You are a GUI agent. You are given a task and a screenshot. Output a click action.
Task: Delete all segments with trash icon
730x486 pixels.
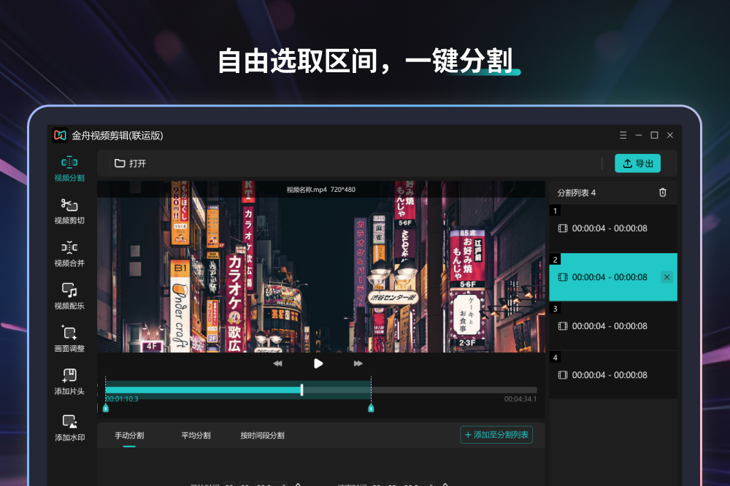[x=662, y=193]
